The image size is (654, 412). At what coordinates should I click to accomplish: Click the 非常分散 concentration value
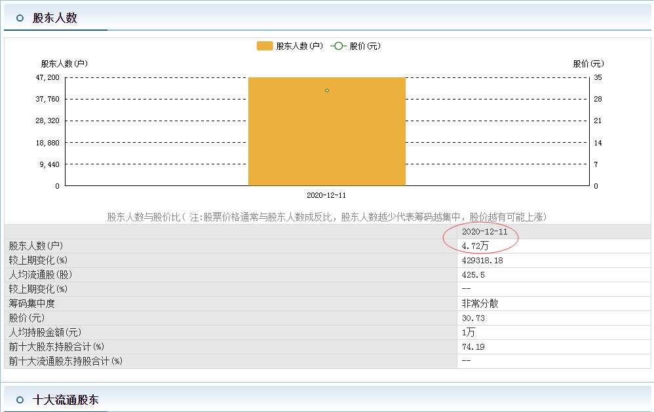(x=480, y=304)
